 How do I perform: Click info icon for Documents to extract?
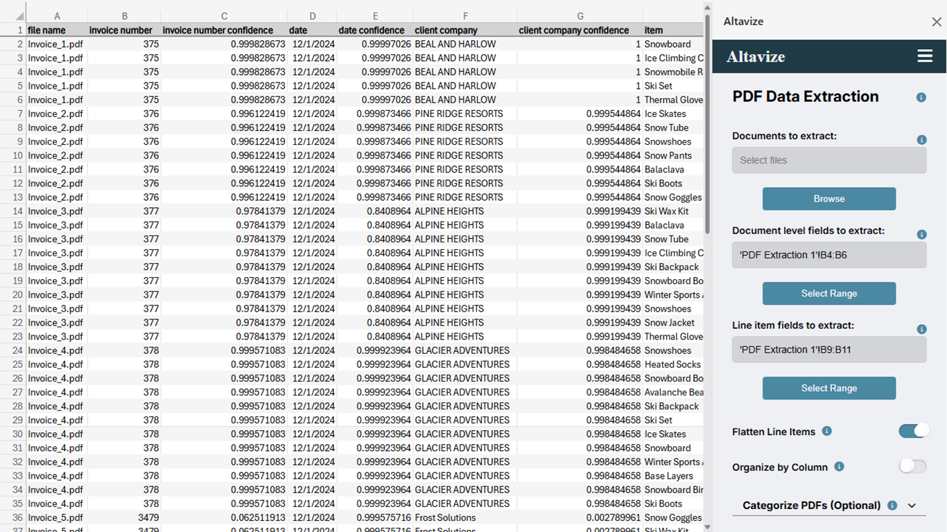coord(921,140)
